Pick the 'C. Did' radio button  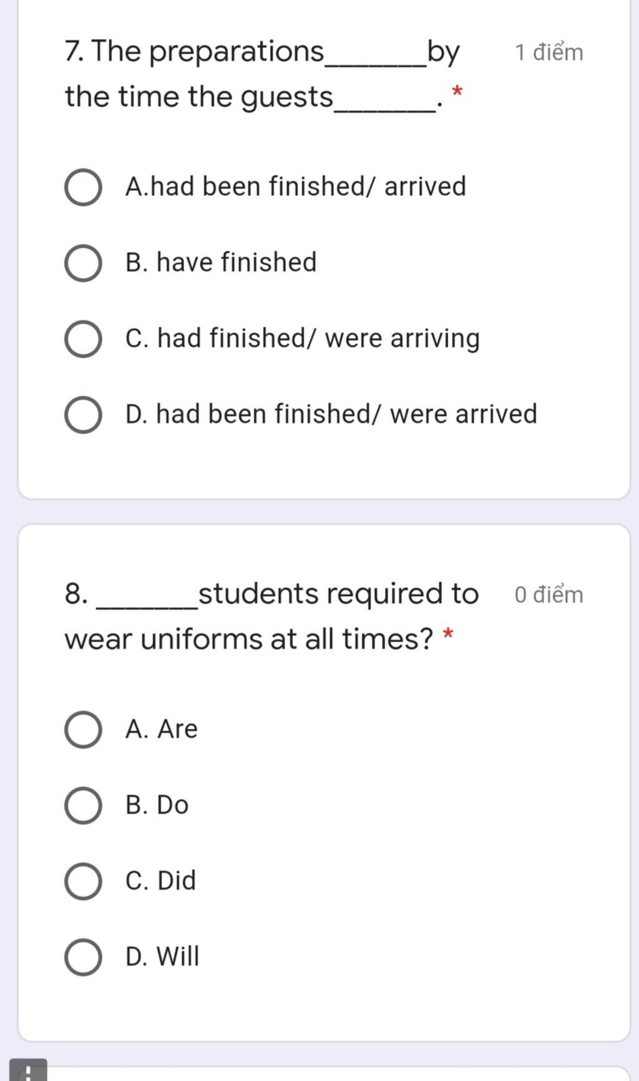(83, 881)
